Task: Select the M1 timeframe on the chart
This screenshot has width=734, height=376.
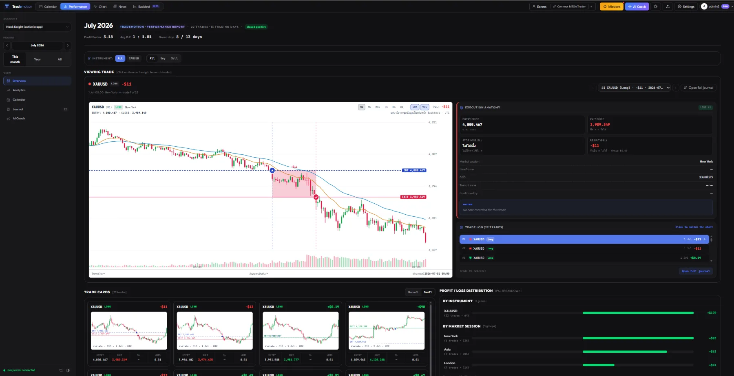Action: click(x=362, y=107)
